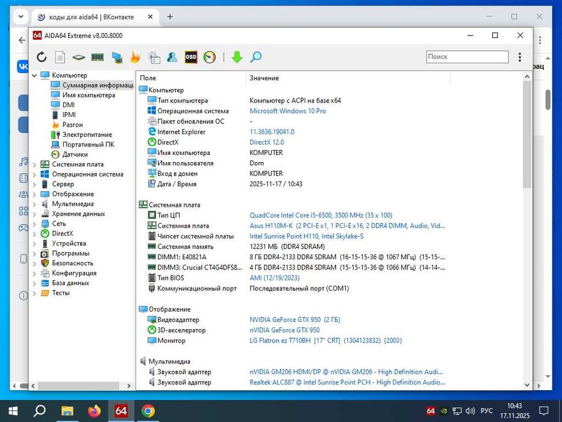The width and height of the screenshot is (562, 422).
Task: Collapse the Компьютер tree node
Action: (35, 75)
